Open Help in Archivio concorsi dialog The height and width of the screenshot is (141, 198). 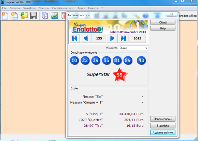coord(163,28)
